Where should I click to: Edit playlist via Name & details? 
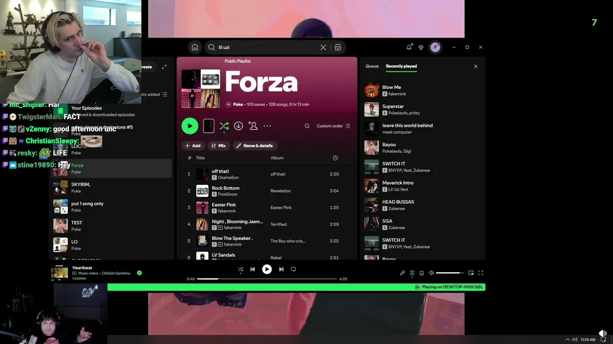pos(254,146)
